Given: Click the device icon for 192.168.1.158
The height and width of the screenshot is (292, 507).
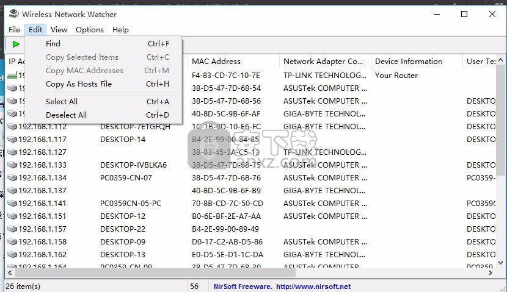Looking at the screenshot, I should pyautogui.click(x=12, y=241).
